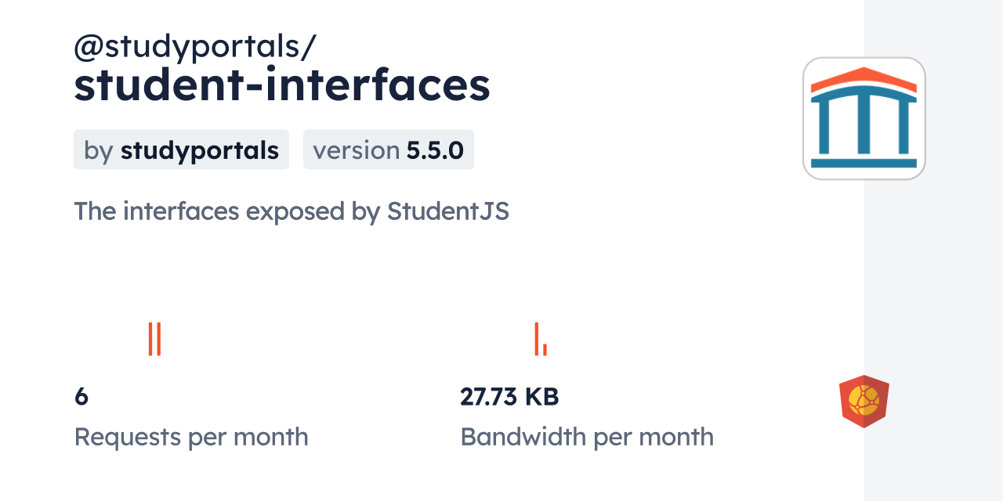
Task: Select the right bar in the requests chart
Action: pyautogui.click(x=158, y=338)
